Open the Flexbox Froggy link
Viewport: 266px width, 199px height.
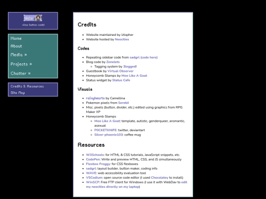tap(98, 164)
